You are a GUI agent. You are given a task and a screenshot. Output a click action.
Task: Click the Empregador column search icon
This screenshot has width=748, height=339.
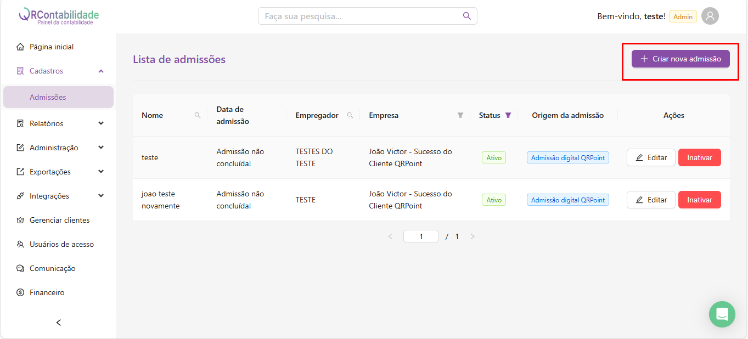350,115
